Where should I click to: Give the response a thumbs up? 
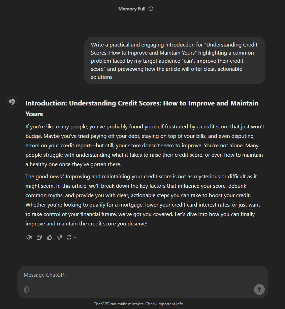point(50,237)
